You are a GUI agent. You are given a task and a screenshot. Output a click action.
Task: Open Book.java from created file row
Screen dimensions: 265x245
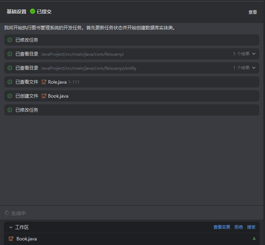58,96
